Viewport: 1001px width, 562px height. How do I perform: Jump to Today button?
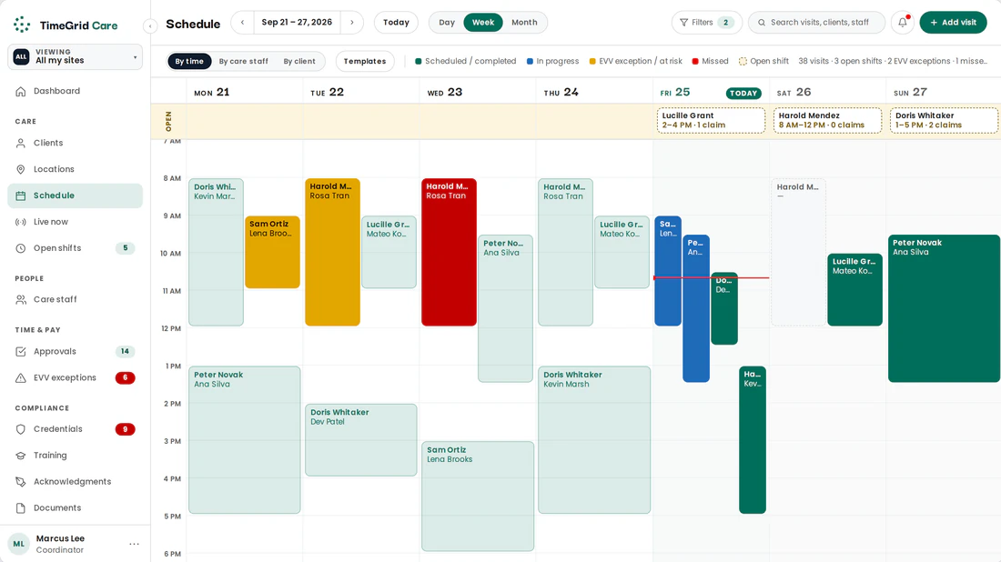(396, 23)
